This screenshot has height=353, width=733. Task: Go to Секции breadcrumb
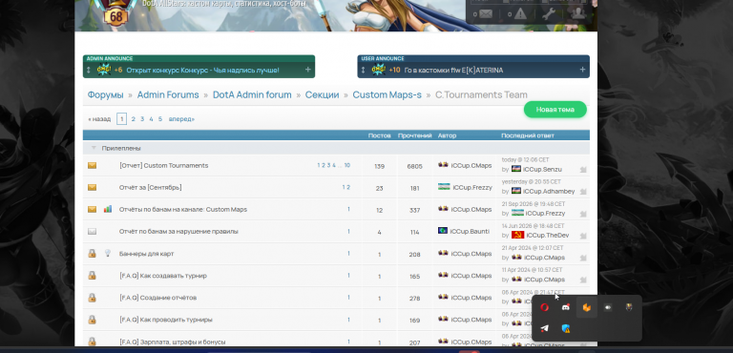click(322, 94)
